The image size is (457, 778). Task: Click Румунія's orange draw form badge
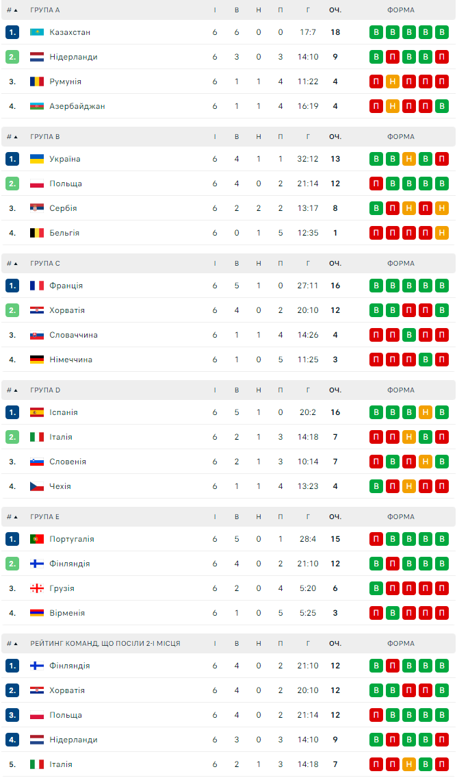tap(393, 81)
